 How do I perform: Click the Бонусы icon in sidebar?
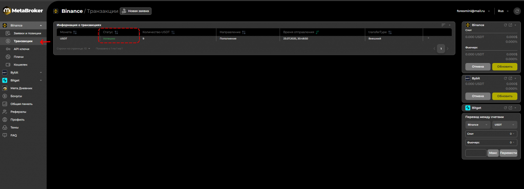coord(5,96)
